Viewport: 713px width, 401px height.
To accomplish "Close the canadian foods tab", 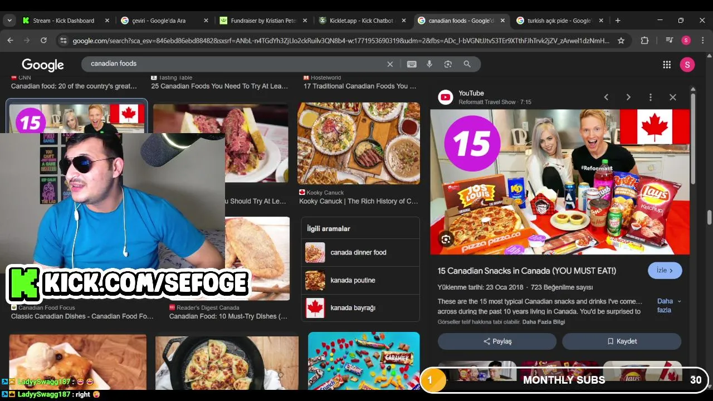I will click(x=502, y=21).
